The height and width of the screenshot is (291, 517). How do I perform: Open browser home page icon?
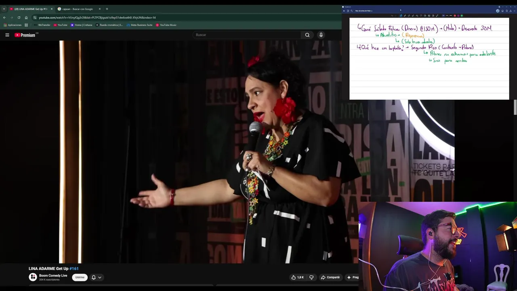(x=26, y=17)
